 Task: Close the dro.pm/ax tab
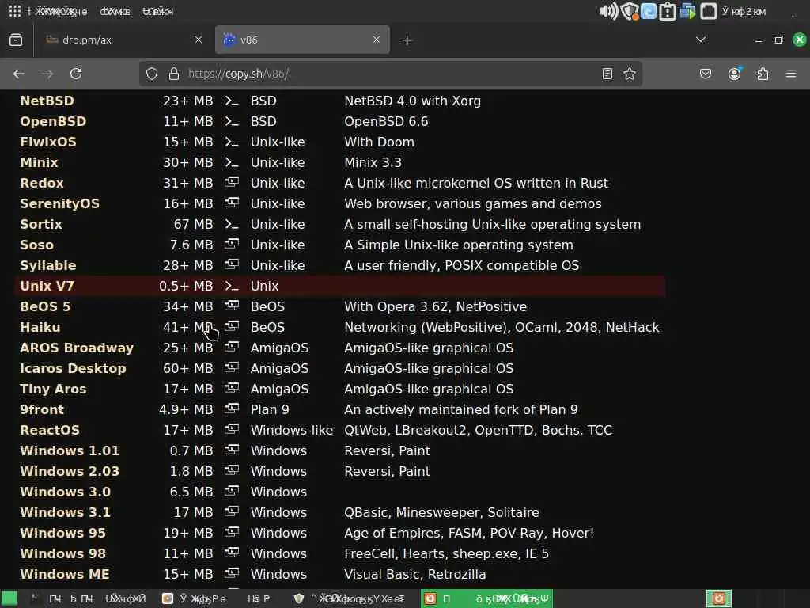pos(199,40)
